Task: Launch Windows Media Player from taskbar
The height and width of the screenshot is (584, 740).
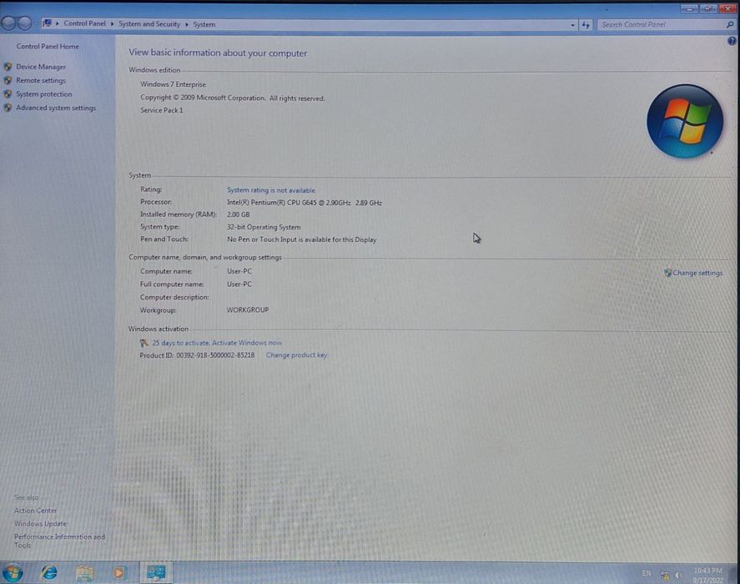Action: [119, 573]
